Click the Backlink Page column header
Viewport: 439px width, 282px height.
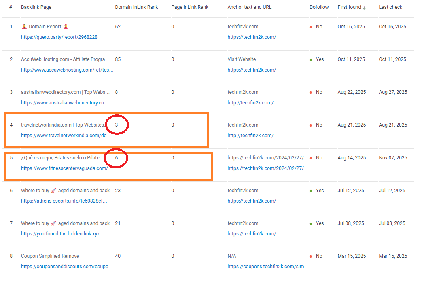(36, 7)
